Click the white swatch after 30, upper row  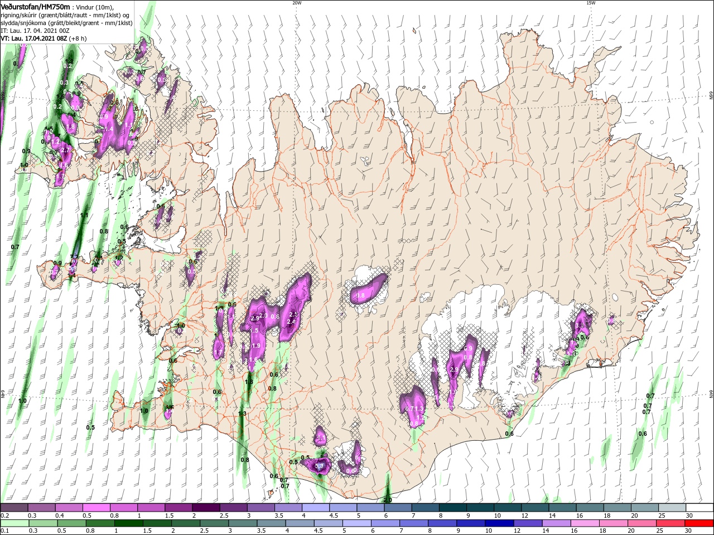pos(700,508)
